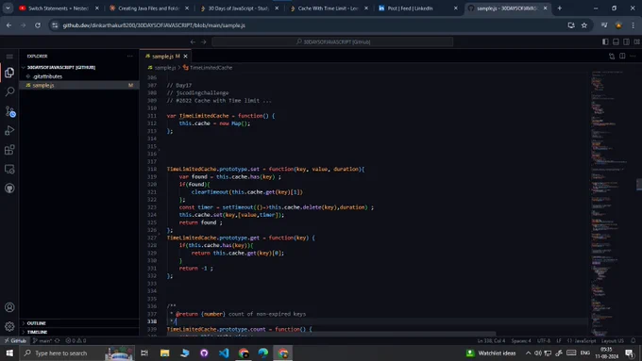Screen dimensions: 642x361
Task: Click Layout: US status item
Action: coord(613,340)
